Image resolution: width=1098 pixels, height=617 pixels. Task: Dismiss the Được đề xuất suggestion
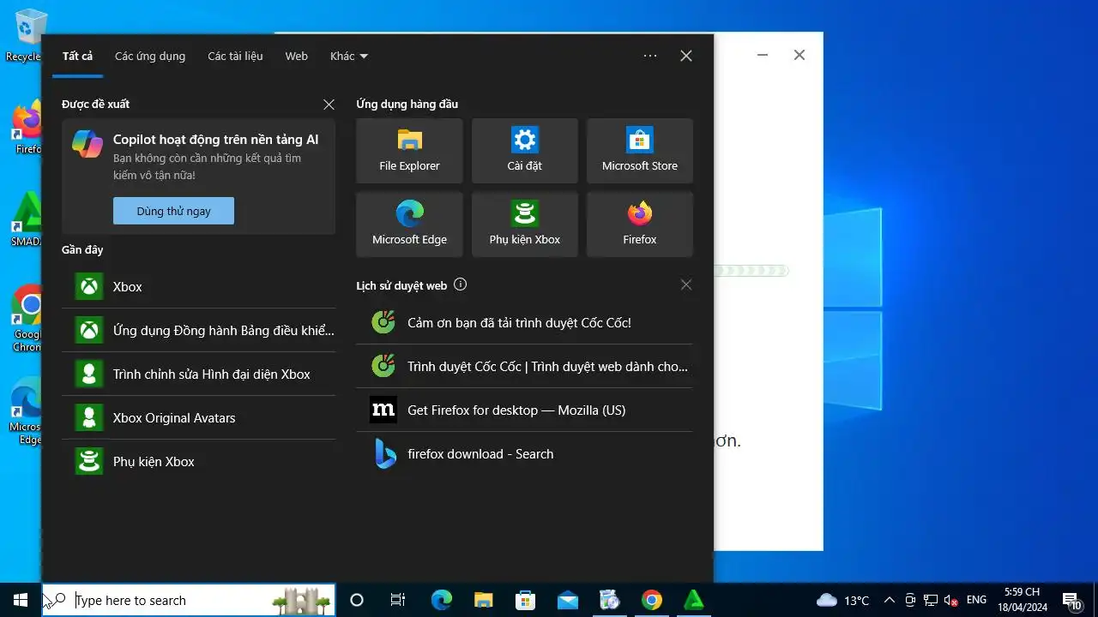coord(329,105)
